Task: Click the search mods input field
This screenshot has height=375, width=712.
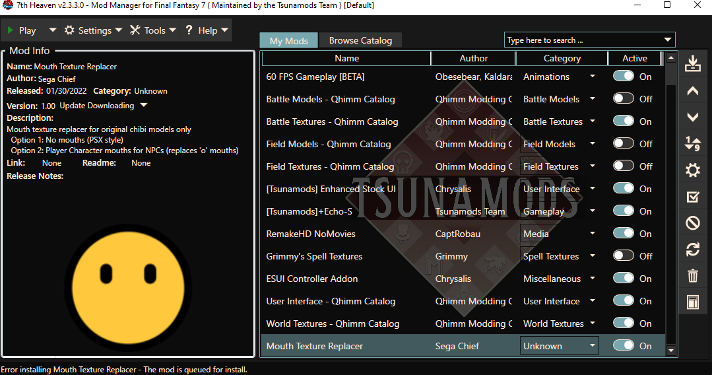Action: coord(583,40)
